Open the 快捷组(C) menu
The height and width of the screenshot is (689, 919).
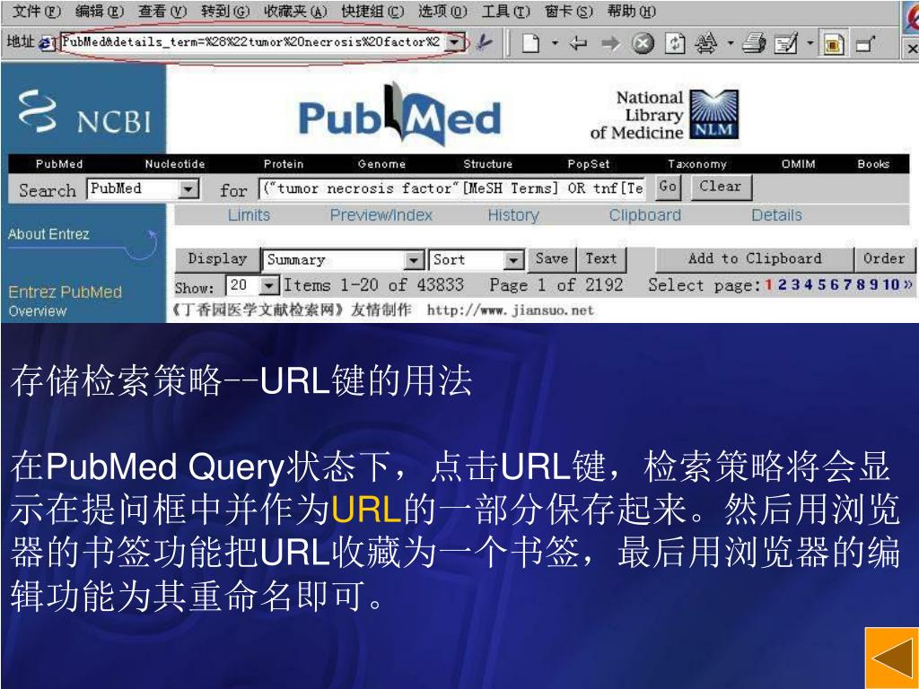coord(372,11)
